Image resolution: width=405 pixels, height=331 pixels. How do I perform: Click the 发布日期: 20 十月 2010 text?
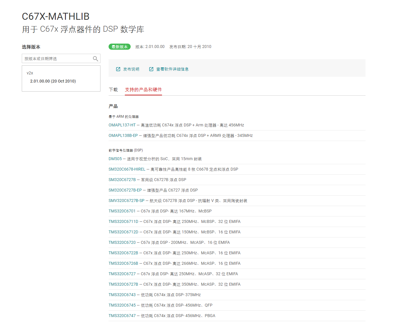click(190, 46)
